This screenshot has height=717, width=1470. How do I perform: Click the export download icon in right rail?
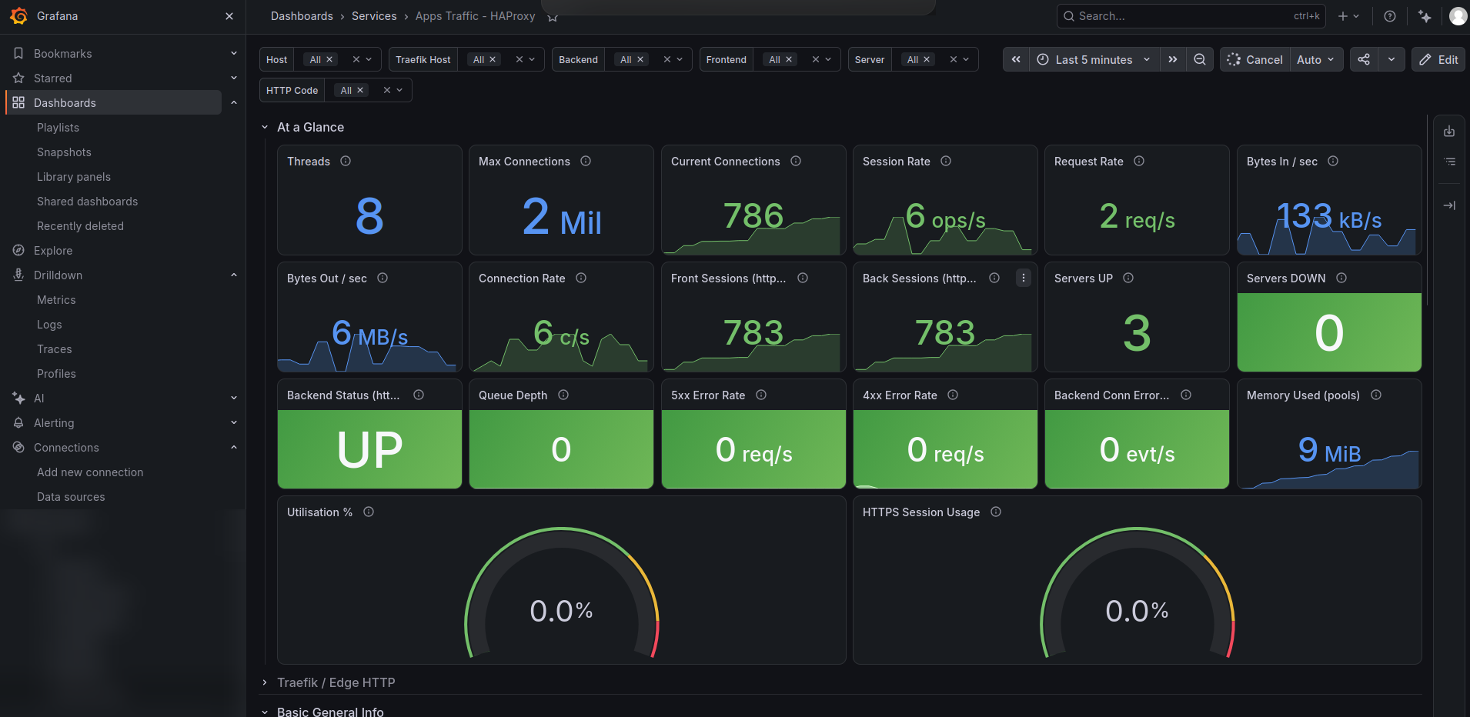click(1449, 132)
